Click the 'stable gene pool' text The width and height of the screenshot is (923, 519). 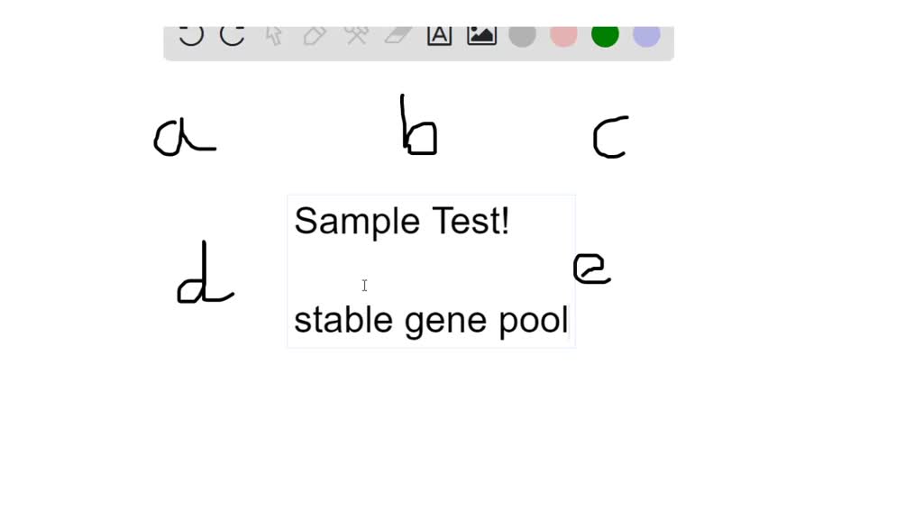coord(431,321)
